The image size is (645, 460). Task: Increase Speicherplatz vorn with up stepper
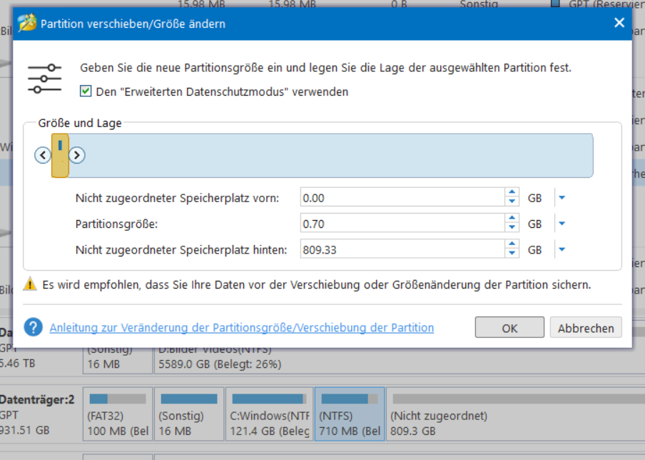(512, 193)
